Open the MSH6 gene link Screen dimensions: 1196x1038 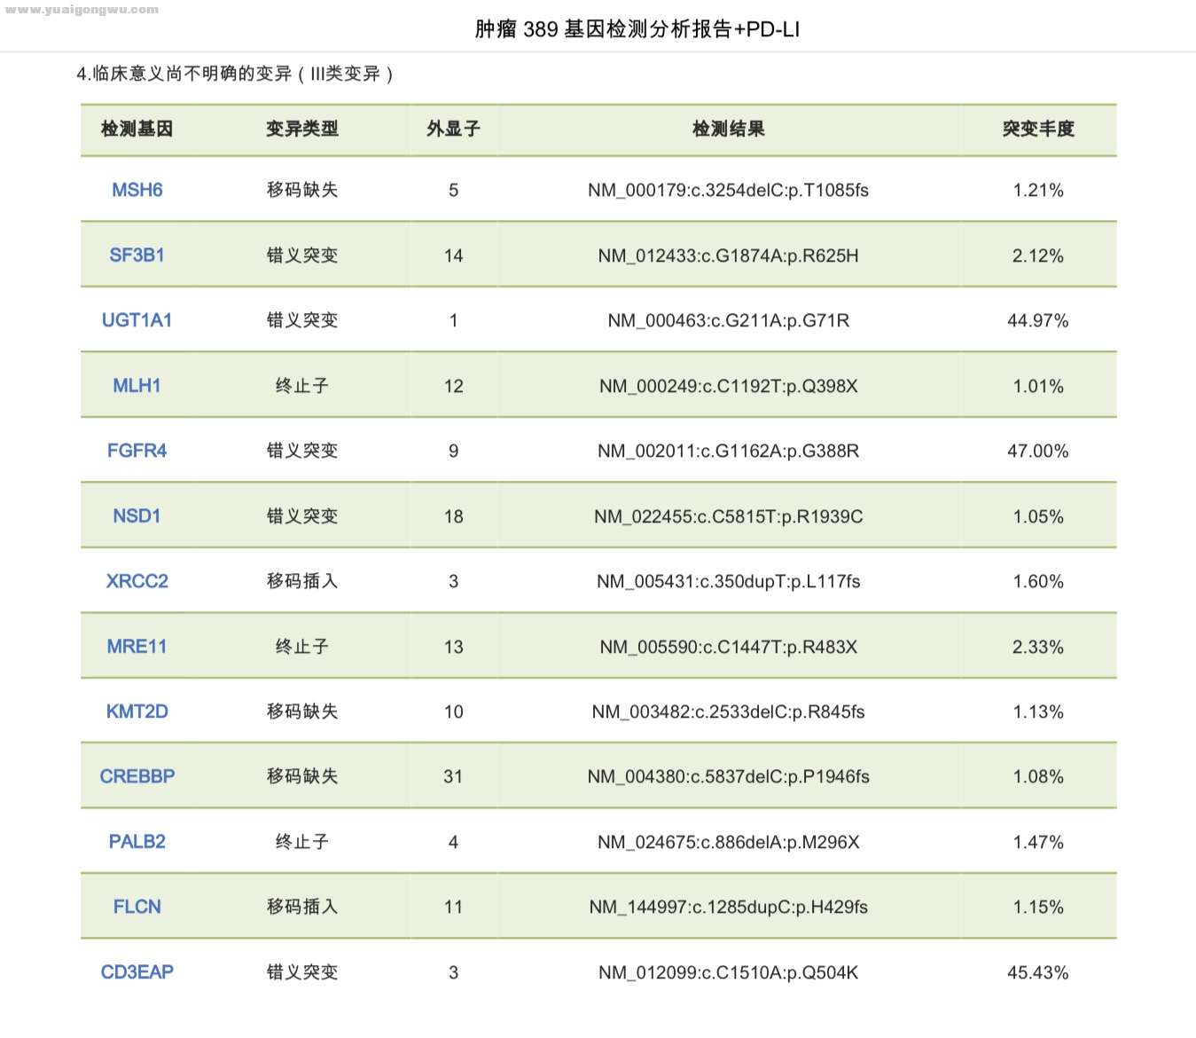[x=137, y=190]
